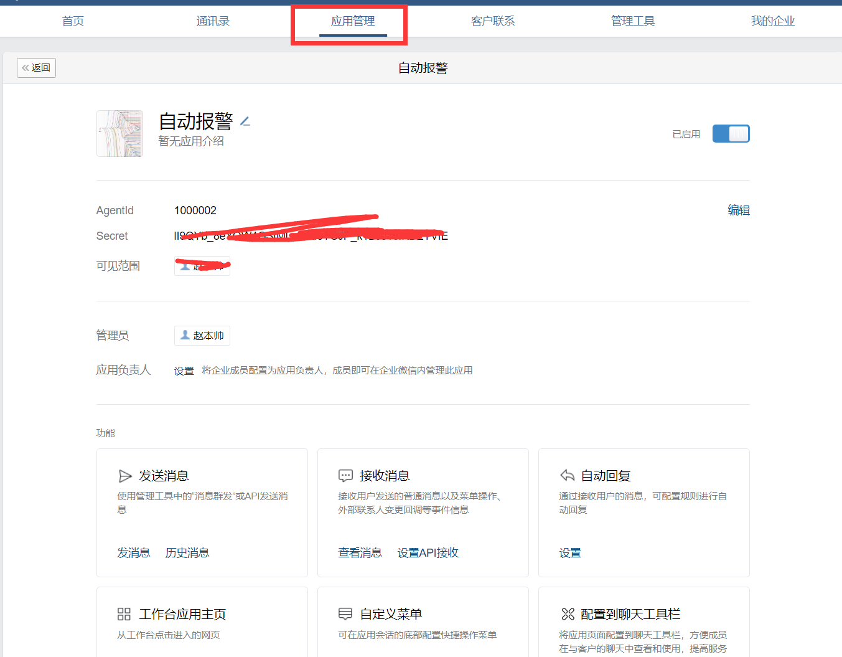The height and width of the screenshot is (657, 842).
Task: Open the 查看消息 link
Action: point(360,553)
